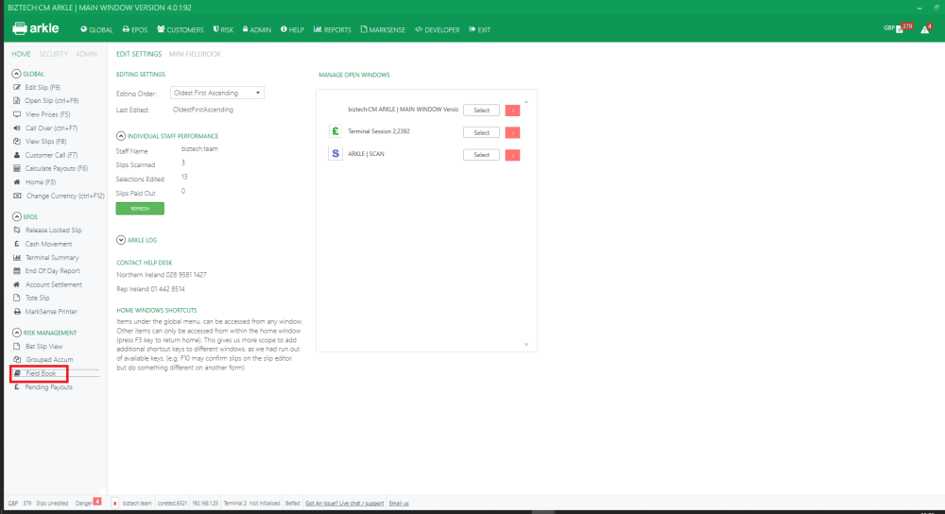This screenshot has width=945, height=514.
Task: Click the Terminal Session pound icon
Action: 335,130
